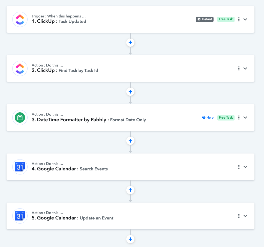Image resolution: width=264 pixels, height=247 pixels.
Task: Click 'Trigger : When this happens ...' label
Action: pyautogui.click(x=59, y=16)
